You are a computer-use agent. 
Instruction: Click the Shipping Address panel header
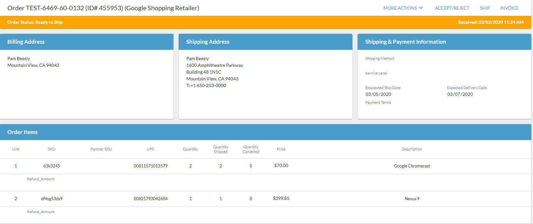point(208,42)
